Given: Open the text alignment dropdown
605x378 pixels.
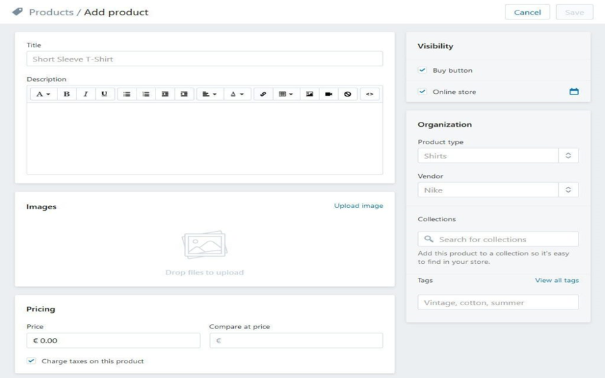Looking at the screenshot, I should pyautogui.click(x=210, y=94).
